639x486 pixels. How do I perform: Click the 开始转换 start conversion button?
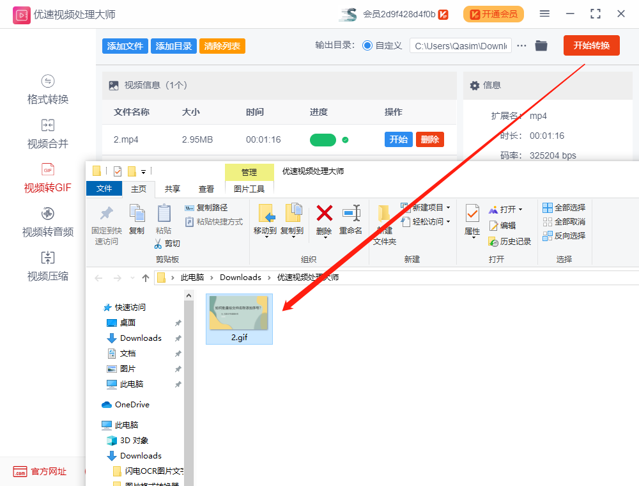(591, 45)
